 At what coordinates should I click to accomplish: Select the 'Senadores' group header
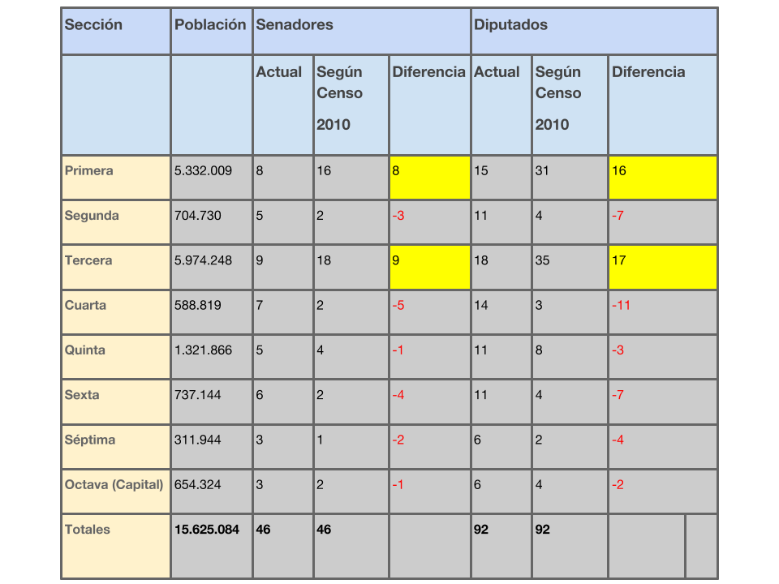[x=362, y=31]
